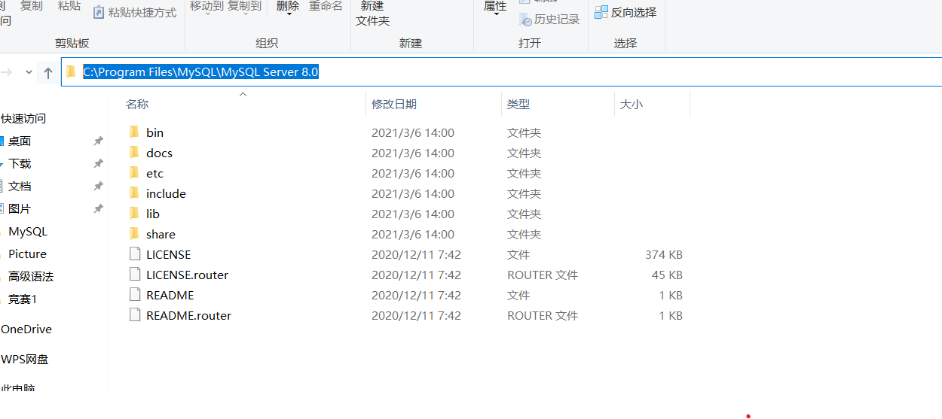The width and height of the screenshot is (942, 419).
Task: Click the address bar path field
Action: pyautogui.click(x=502, y=72)
